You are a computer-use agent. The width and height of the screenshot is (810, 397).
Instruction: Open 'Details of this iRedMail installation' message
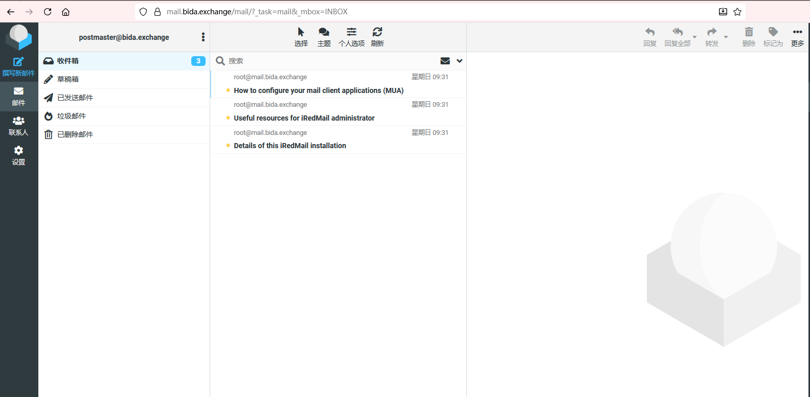click(x=290, y=146)
